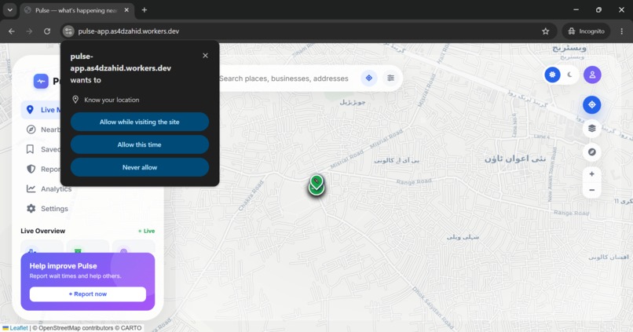This screenshot has width=633, height=332.
Task: Choose Allow this time for location
Action: 140,144
